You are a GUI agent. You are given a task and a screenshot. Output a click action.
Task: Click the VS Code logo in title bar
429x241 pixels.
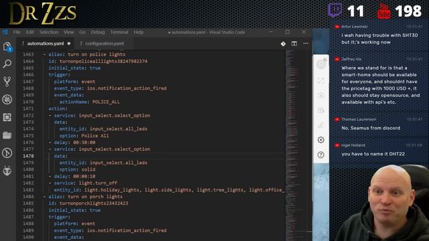point(5,32)
